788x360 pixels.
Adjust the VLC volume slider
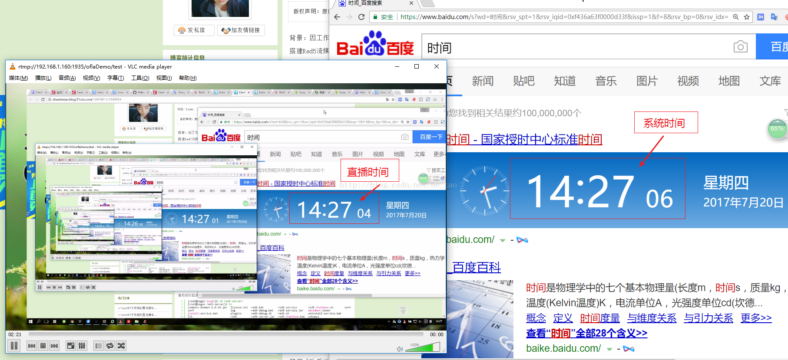(423, 347)
